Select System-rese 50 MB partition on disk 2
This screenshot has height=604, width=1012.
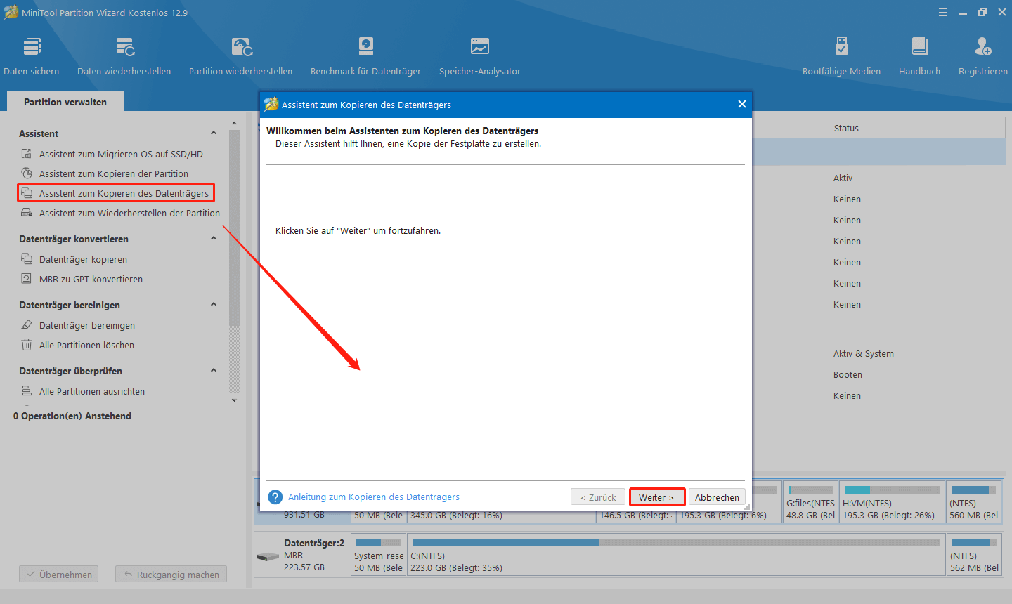tap(379, 556)
